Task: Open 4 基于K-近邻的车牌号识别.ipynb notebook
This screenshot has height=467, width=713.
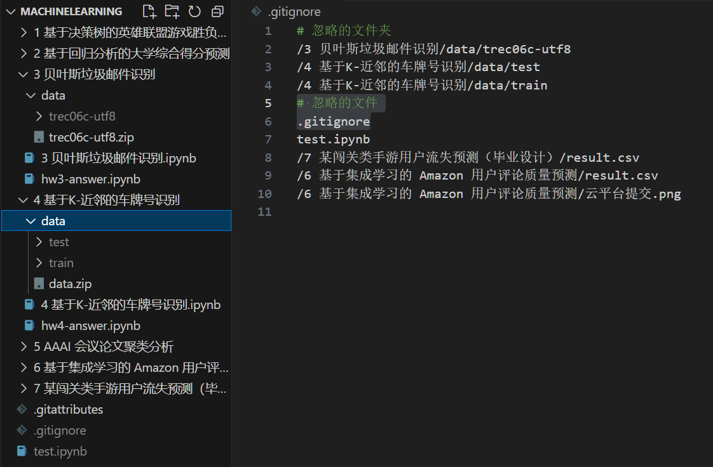Action: (x=131, y=305)
